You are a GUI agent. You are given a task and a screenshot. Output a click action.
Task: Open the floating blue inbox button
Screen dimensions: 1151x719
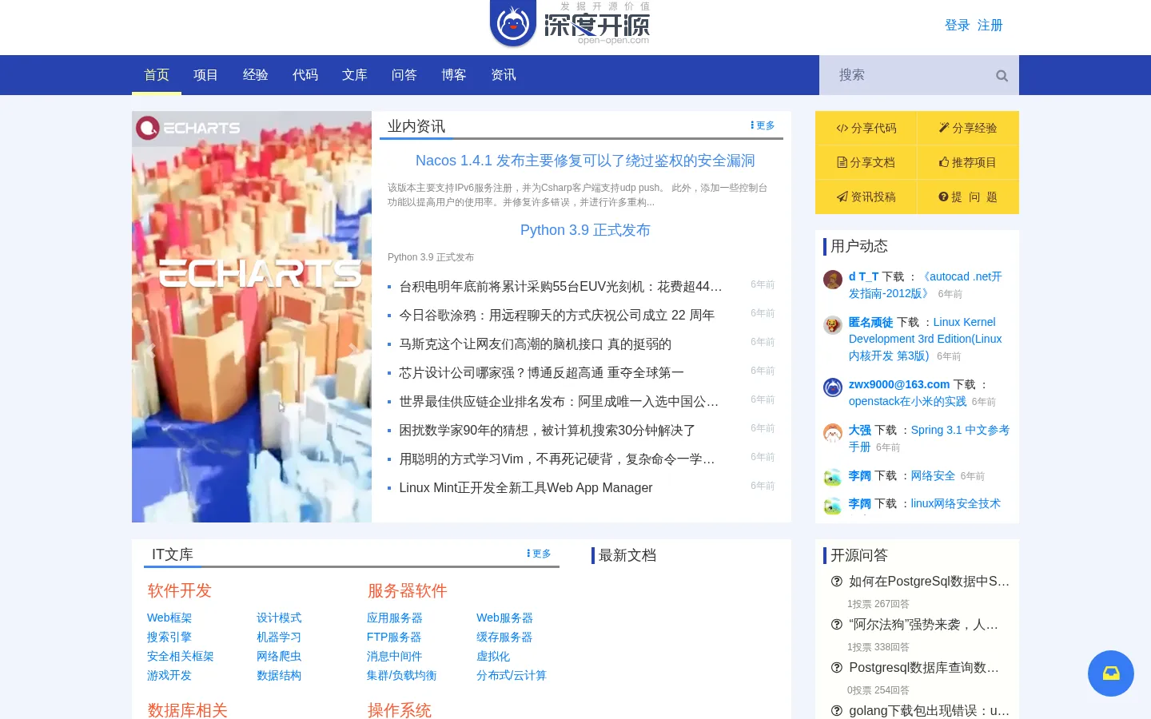point(1111,673)
